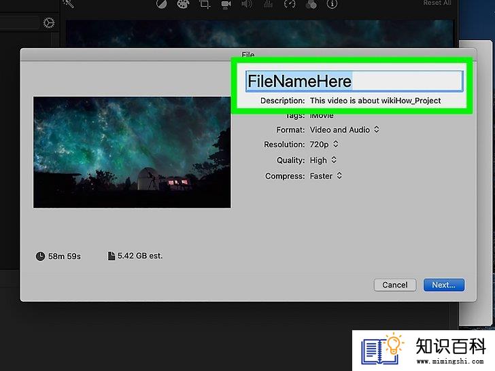This screenshot has height=371, width=495.
Task: Open the stabilization camera tool
Action: (226, 4)
